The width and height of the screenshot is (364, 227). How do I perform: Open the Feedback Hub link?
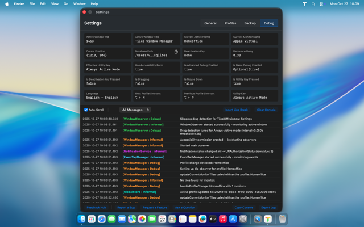tap(96, 208)
